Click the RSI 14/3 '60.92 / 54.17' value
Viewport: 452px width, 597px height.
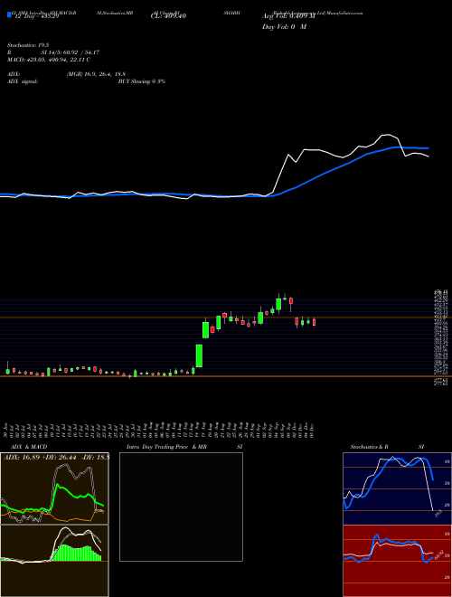(x=80, y=52)
